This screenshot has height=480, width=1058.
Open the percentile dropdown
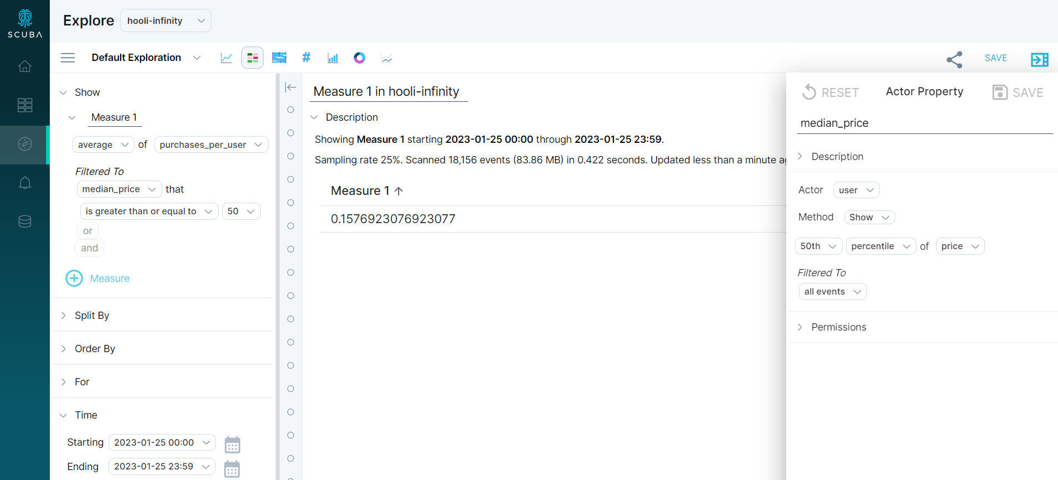coord(880,246)
